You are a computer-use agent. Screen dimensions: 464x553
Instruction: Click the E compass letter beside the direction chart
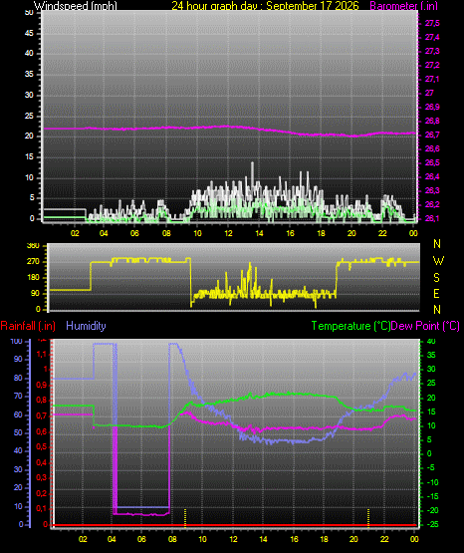pos(436,293)
